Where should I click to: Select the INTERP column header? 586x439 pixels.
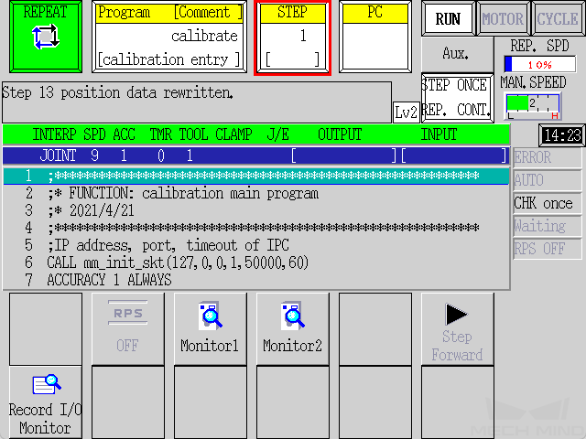[55, 134]
